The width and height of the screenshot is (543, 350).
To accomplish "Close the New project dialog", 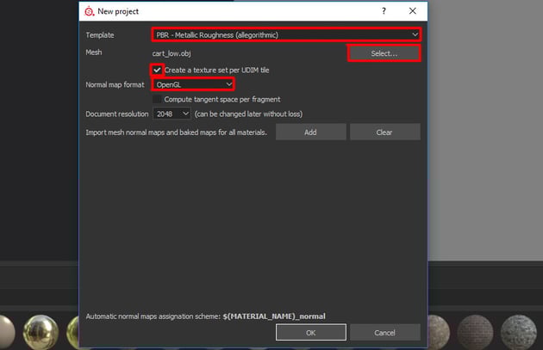I will click(x=413, y=11).
